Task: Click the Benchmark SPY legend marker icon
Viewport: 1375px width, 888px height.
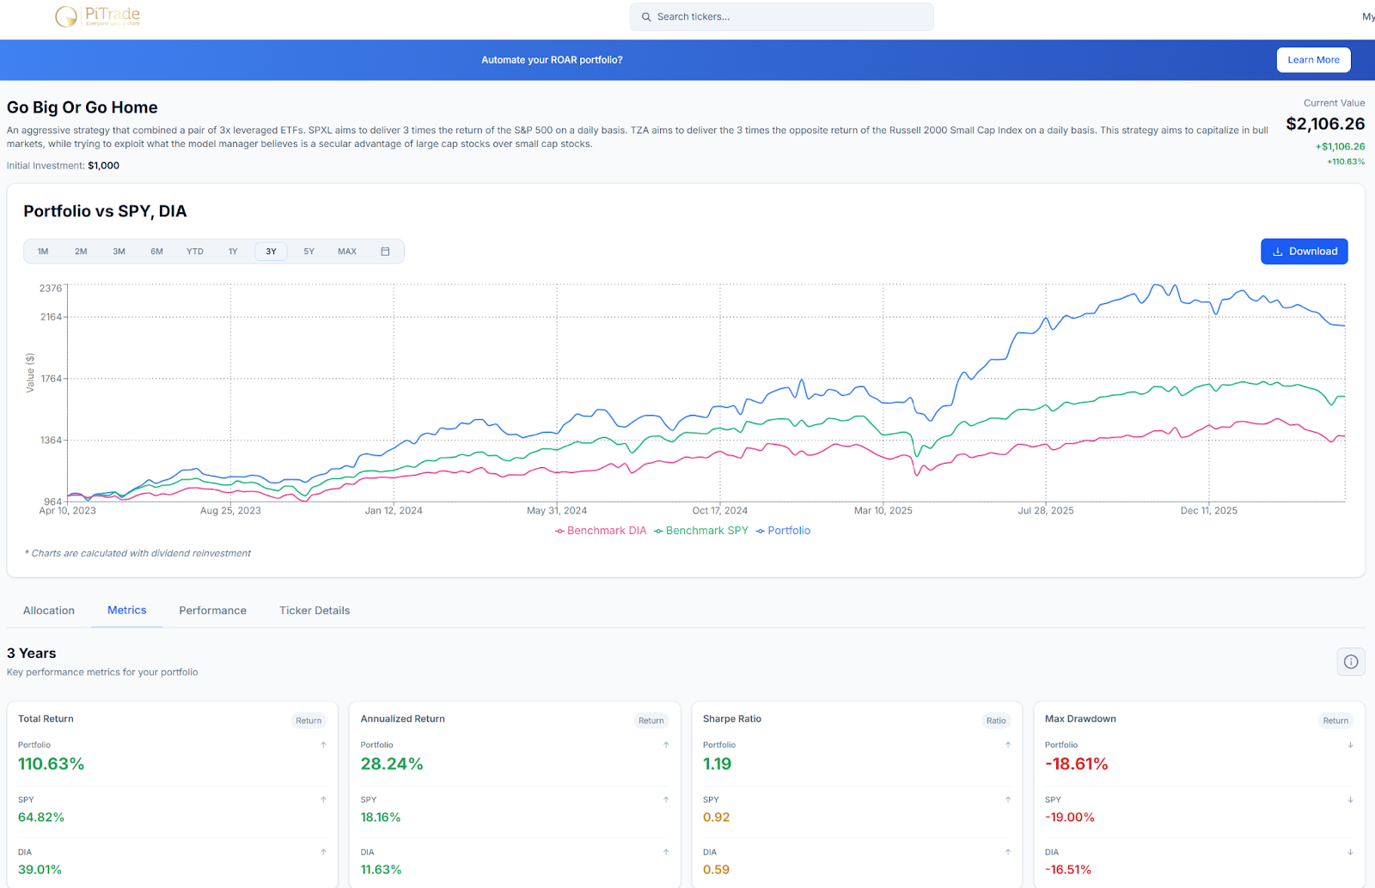Action: click(x=658, y=532)
